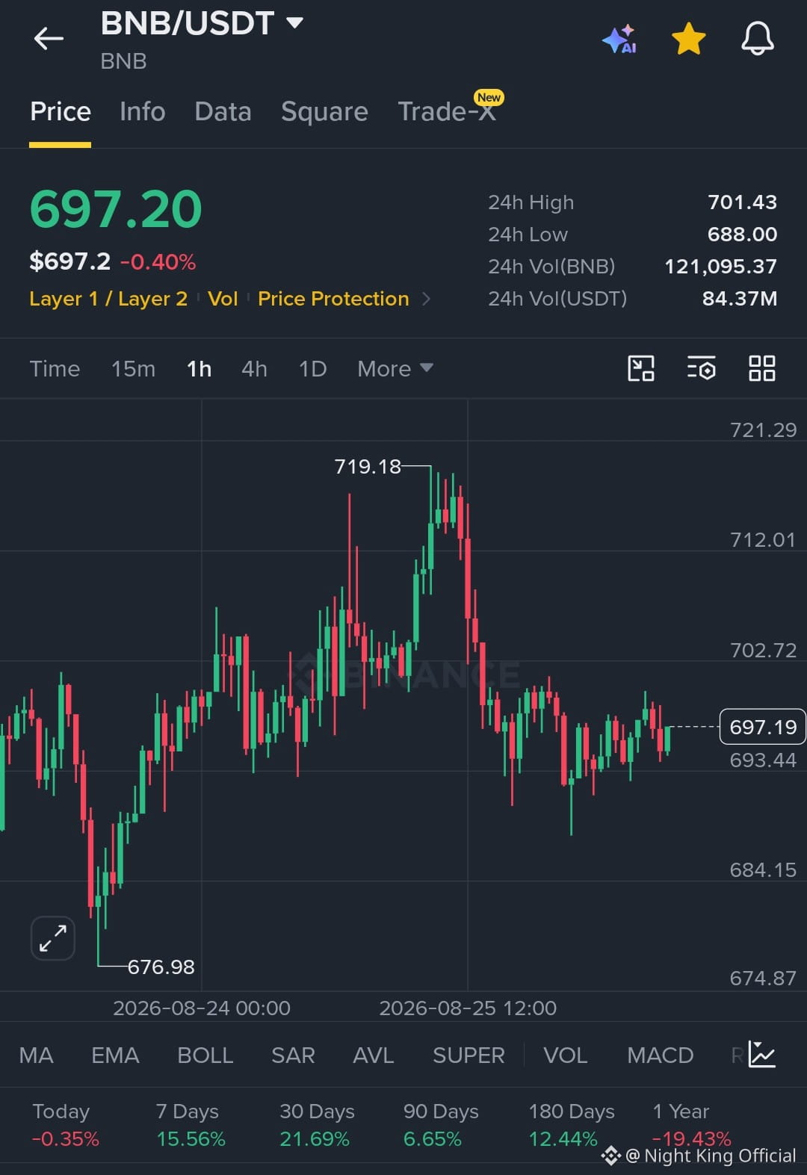Open the Layer 1 / Layer 2 tag
The width and height of the screenshot is (807, 1175).
click(x=108, y=299)
